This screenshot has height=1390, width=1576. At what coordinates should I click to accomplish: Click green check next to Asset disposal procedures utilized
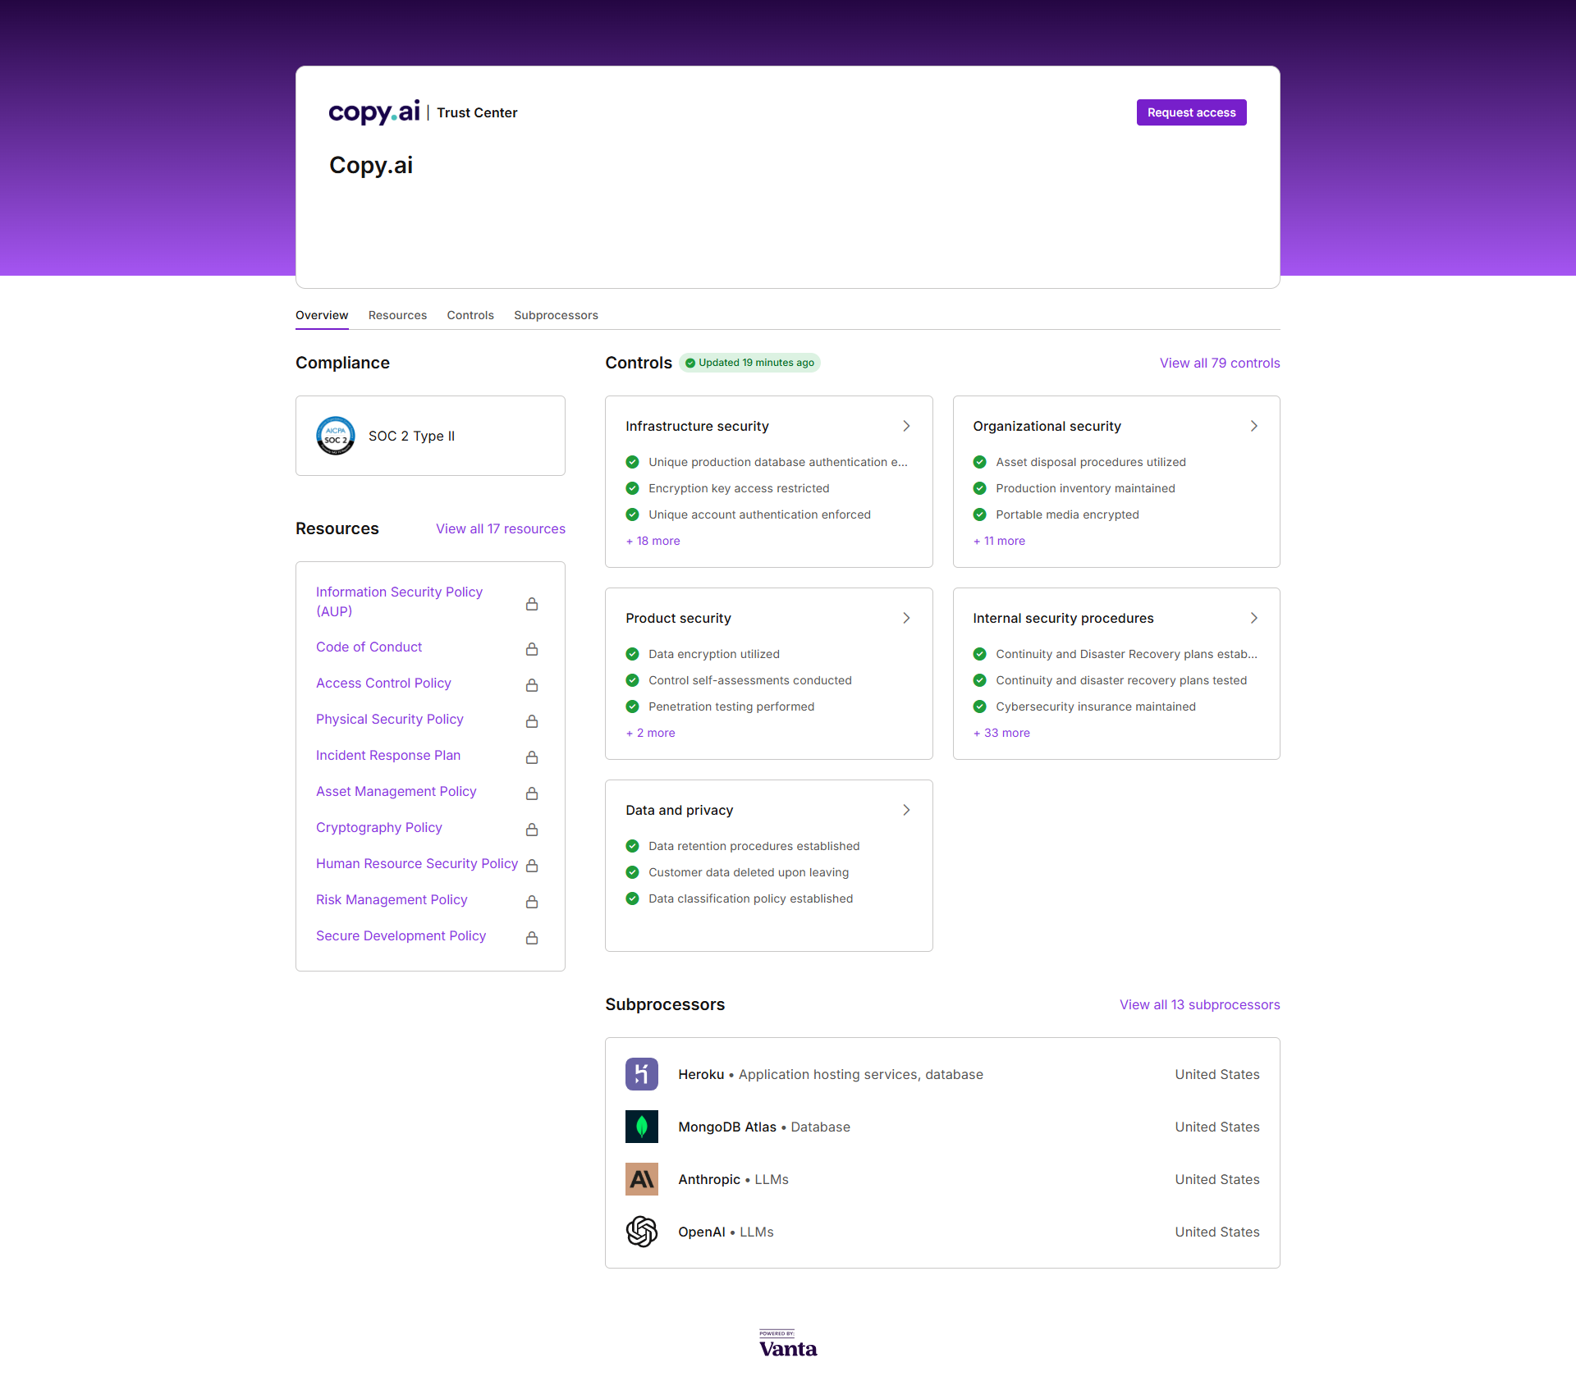point(979,462)
